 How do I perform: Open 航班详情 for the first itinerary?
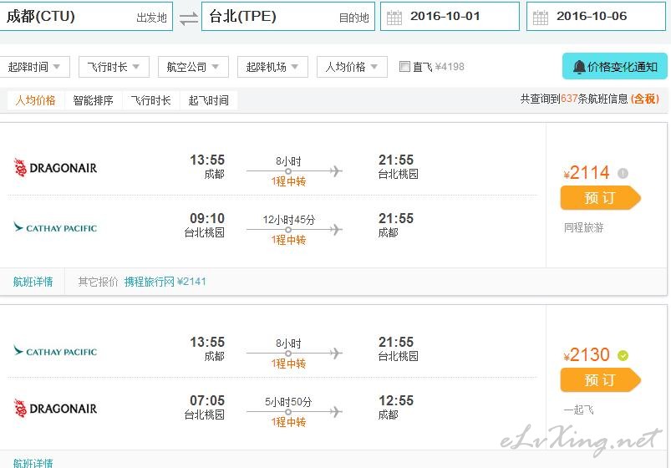pos(33,282)
